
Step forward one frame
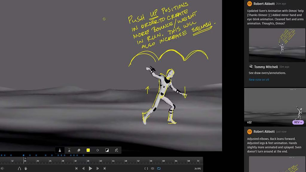[x=97, y=168]
